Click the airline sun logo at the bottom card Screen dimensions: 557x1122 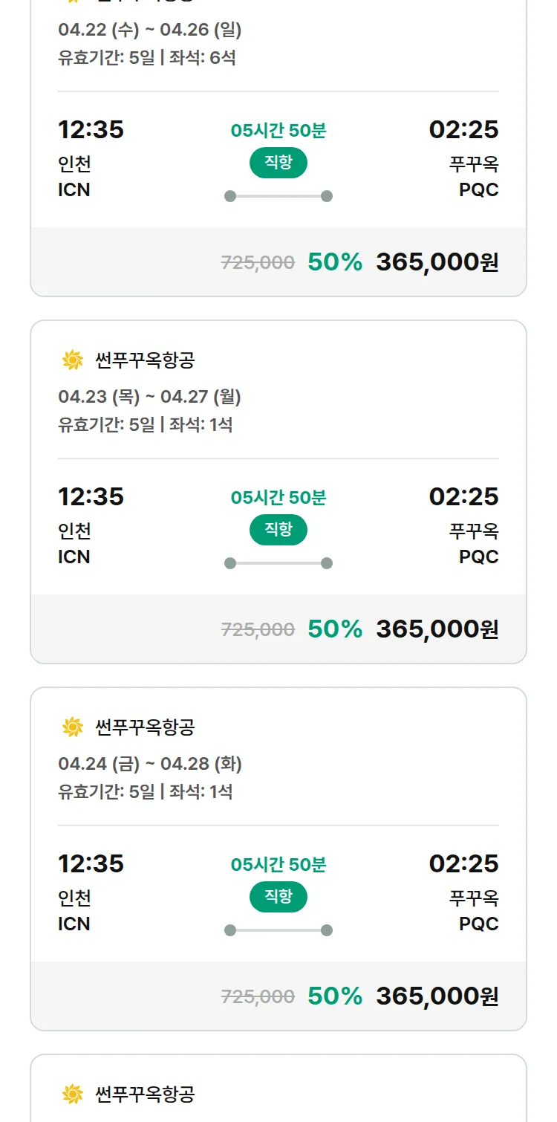click(x=73, y=1094)
